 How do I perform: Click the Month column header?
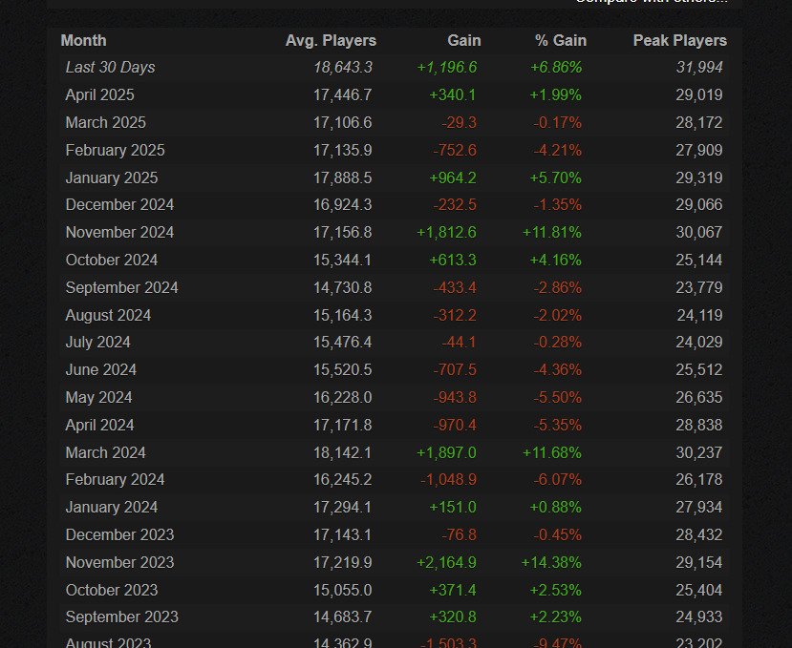point(83,40)
